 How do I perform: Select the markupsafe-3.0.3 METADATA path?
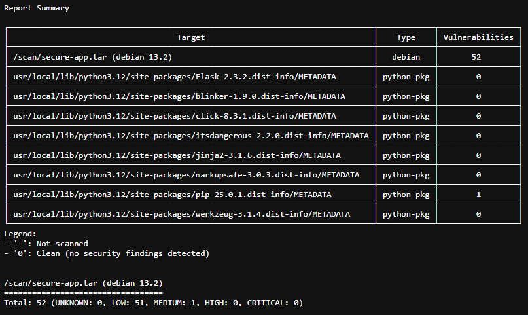click(186, 175)
